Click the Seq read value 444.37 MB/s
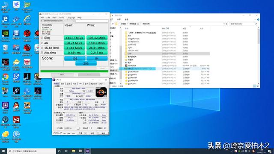274x154 pixels. 74,38
